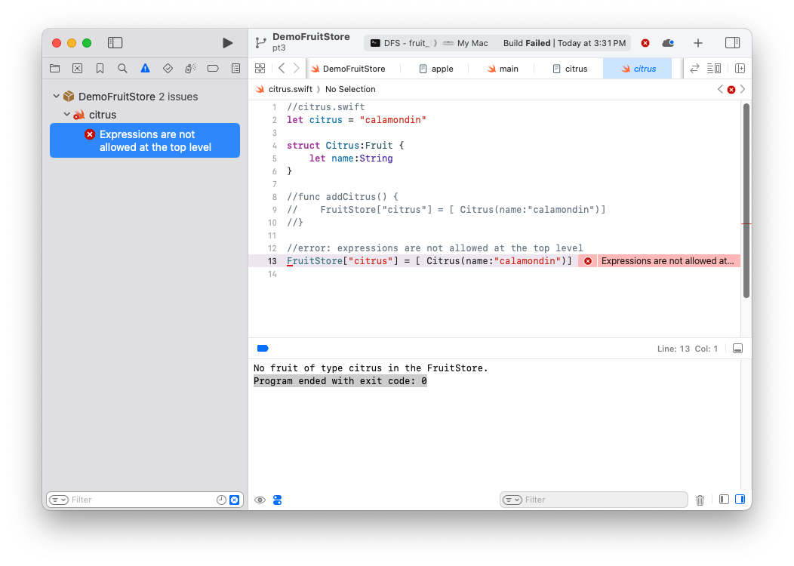Add a new editor pane on the right

[x=740, y=69]
